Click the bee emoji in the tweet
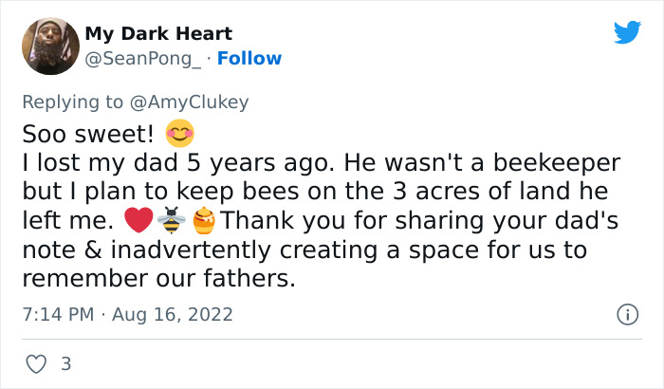This screenshot has width=664, height=389. coord(172,222)
